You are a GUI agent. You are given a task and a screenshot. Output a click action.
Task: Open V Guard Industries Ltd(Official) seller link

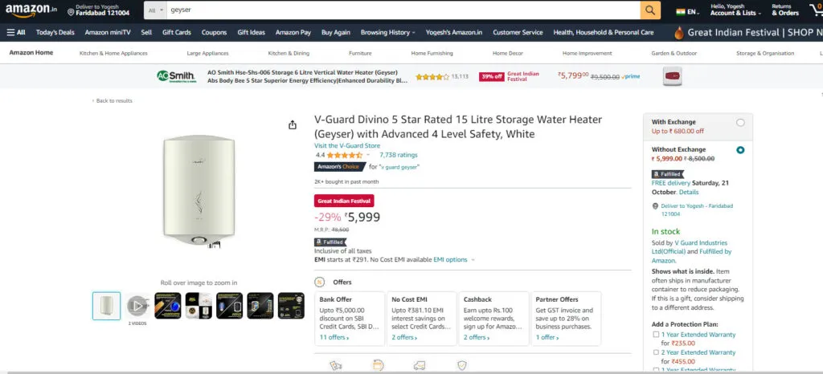tap(689, 247)
